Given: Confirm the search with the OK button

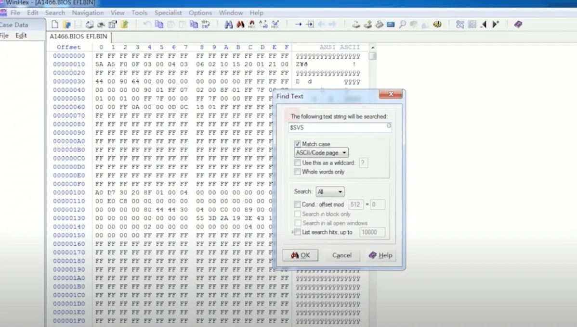Looking at the screenshot, I should tap(300, 255).
